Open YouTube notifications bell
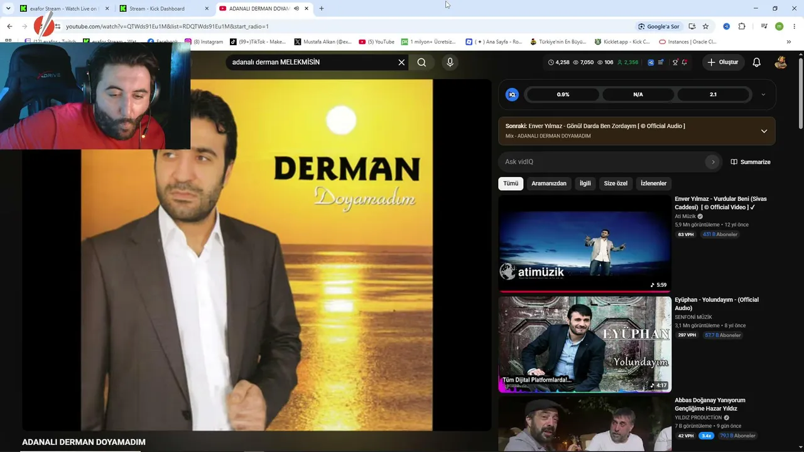The width and height of the screenshot is (804, 452). [x=756, y=62]
